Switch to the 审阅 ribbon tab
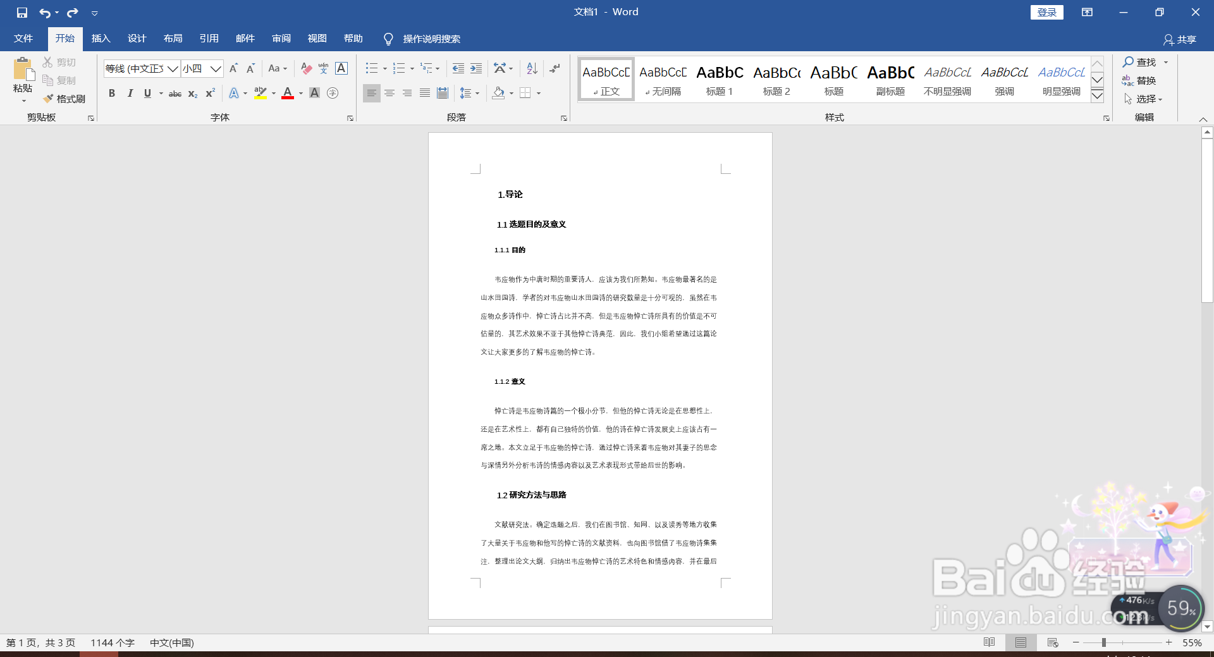Viewport: 1214px width, 657px height. 281,39
